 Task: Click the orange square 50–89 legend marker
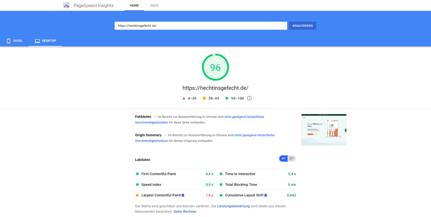pyautogui.click(x=204, y=98)
